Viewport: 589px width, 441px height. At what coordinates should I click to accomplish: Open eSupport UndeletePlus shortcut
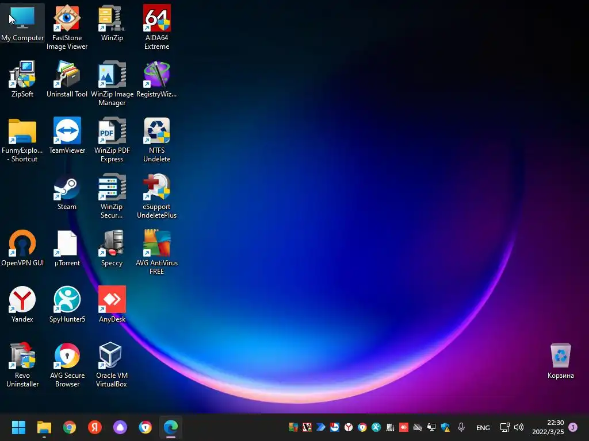(156, 196)
